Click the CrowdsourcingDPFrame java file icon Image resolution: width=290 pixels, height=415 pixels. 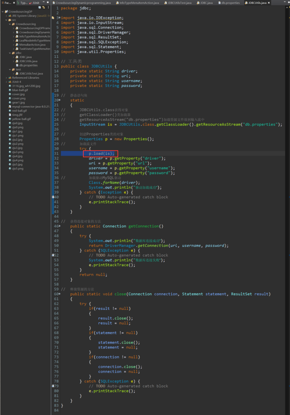(x=17, y=28)
